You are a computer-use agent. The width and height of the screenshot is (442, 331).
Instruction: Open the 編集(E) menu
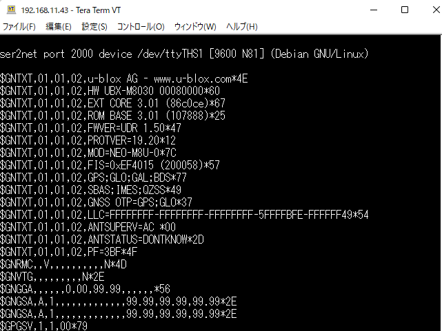[x=59, y=27]
